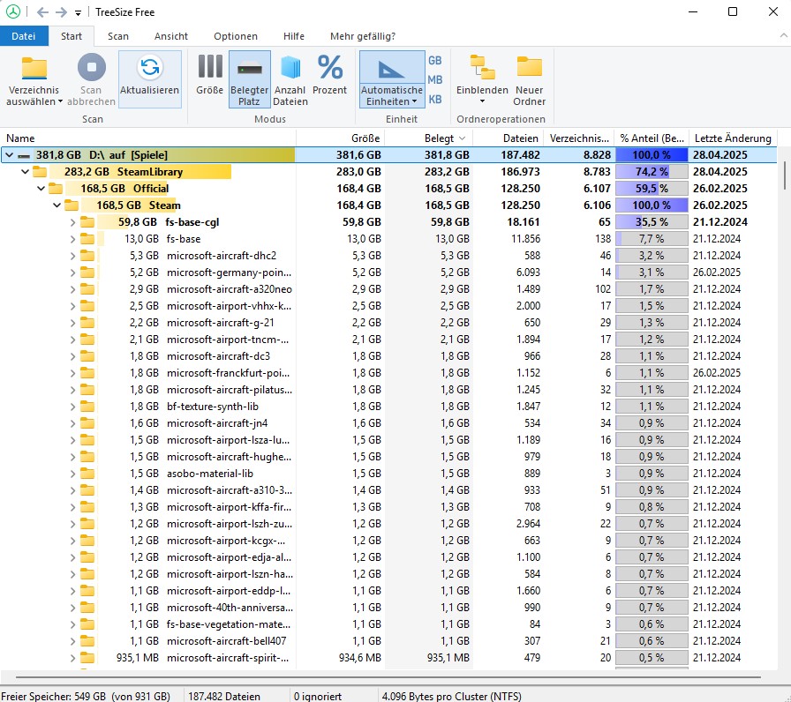The image size is (791, 702).
Task: Click the 59,5 % bar of Official
Action: pyautogui.click(x=652, y=189)
